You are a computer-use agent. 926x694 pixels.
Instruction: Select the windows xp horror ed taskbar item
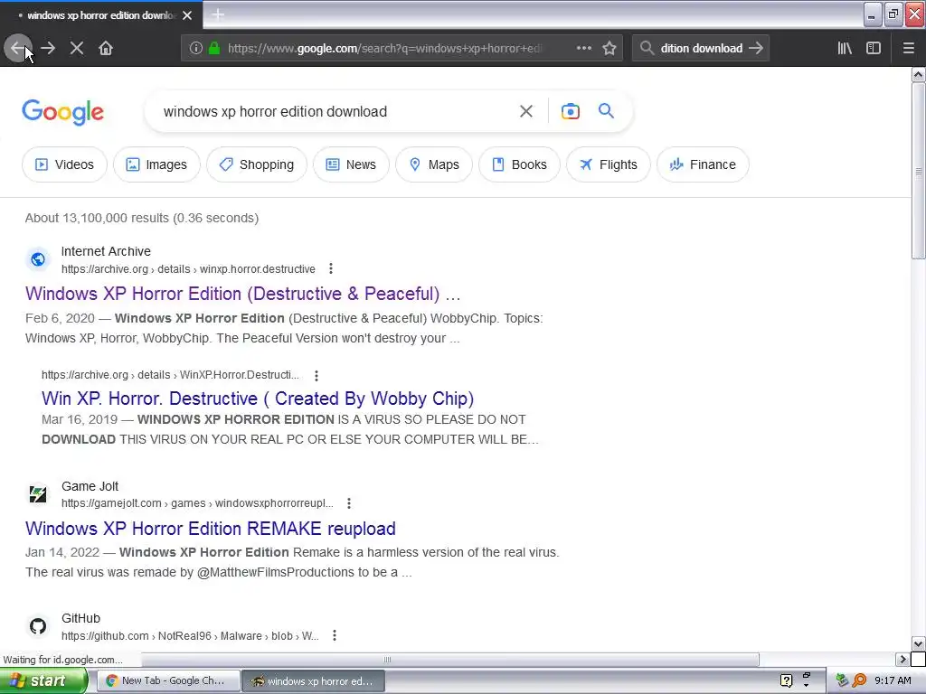[x=314, y=681]
